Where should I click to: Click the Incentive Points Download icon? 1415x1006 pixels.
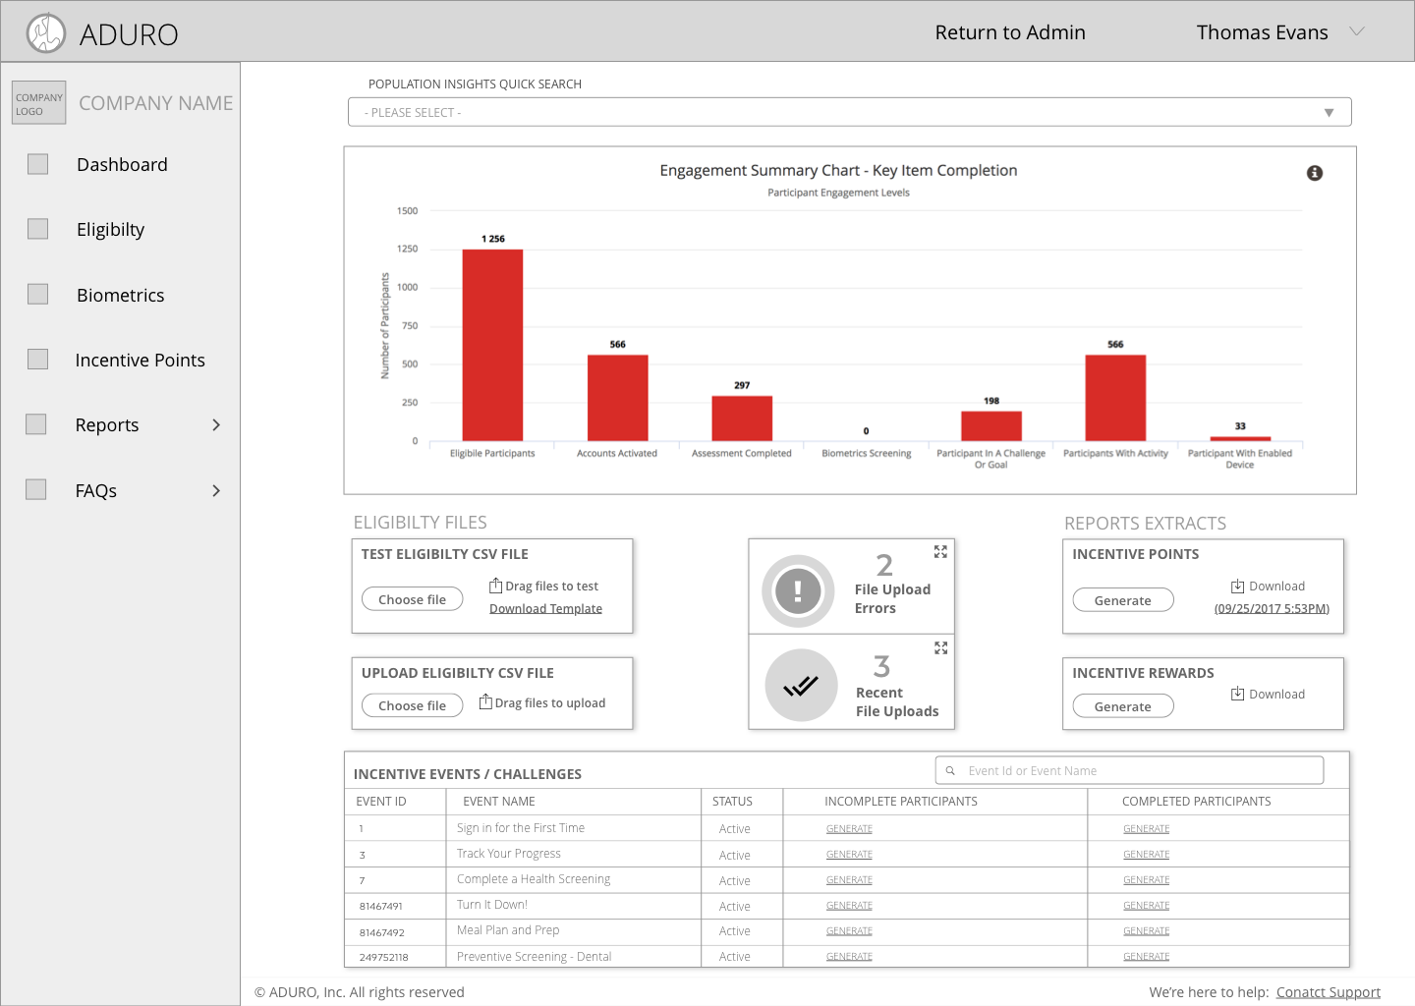[x=1238, y=587]
